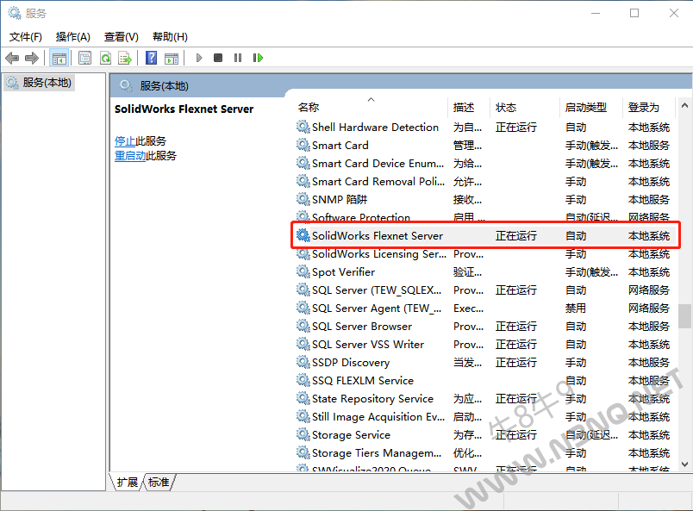Switch to the 扩展 tab
693x511 pixels.
tap(128, 483)
